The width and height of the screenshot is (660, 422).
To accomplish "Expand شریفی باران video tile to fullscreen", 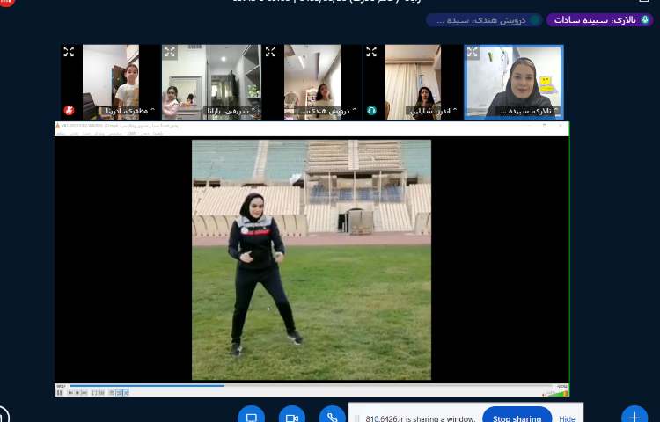I will [x=170, y=52].
